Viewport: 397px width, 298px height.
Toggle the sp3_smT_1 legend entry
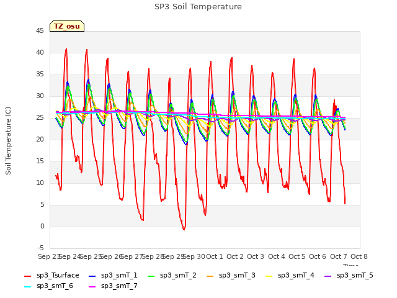(113, 275)
